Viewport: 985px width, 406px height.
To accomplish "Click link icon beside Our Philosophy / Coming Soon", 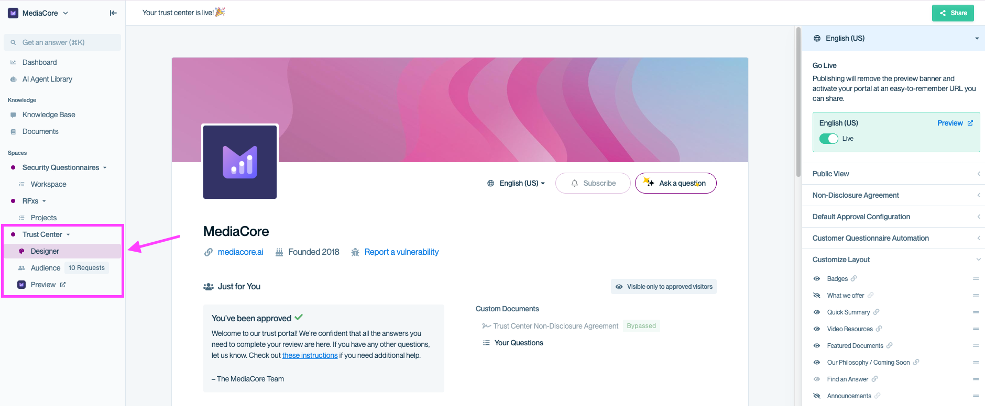I will tap(916, 362).
